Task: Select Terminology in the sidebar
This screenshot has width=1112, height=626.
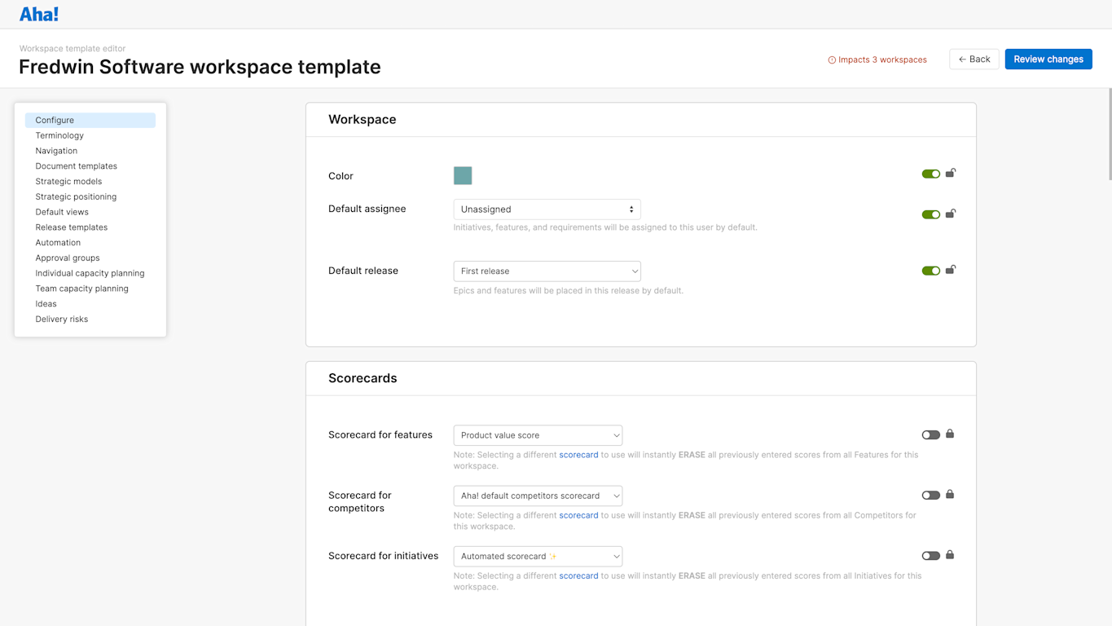Action: coord(59,135)
